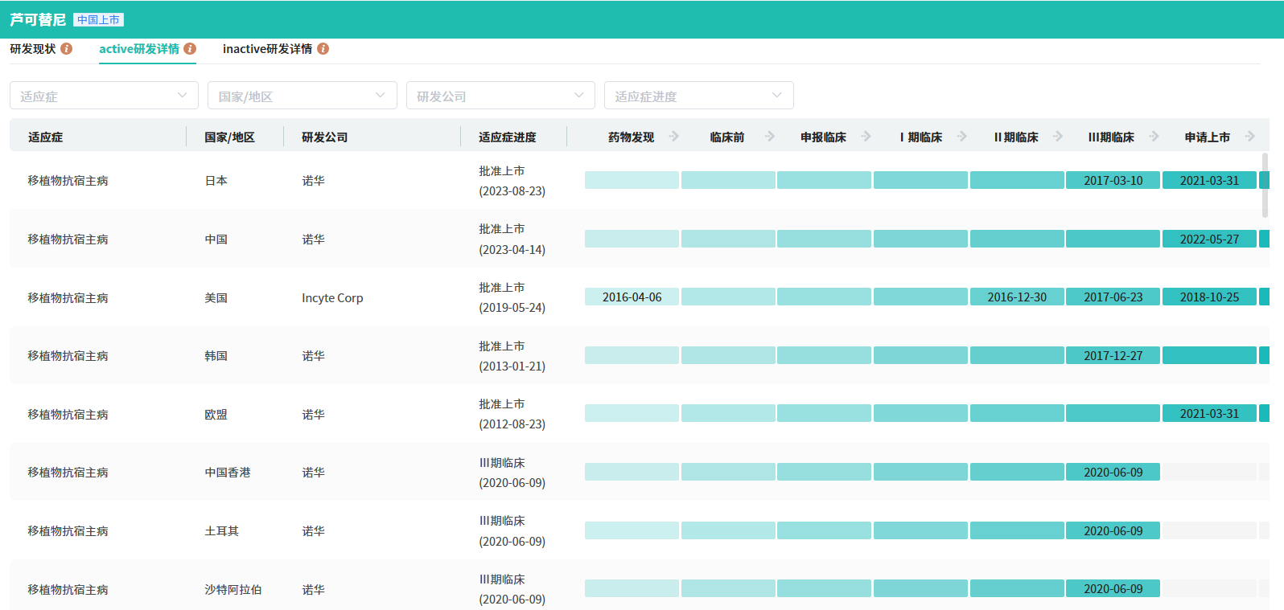
Task: Click arrow icon after I期临床 column header
Action: click(962, 137)
